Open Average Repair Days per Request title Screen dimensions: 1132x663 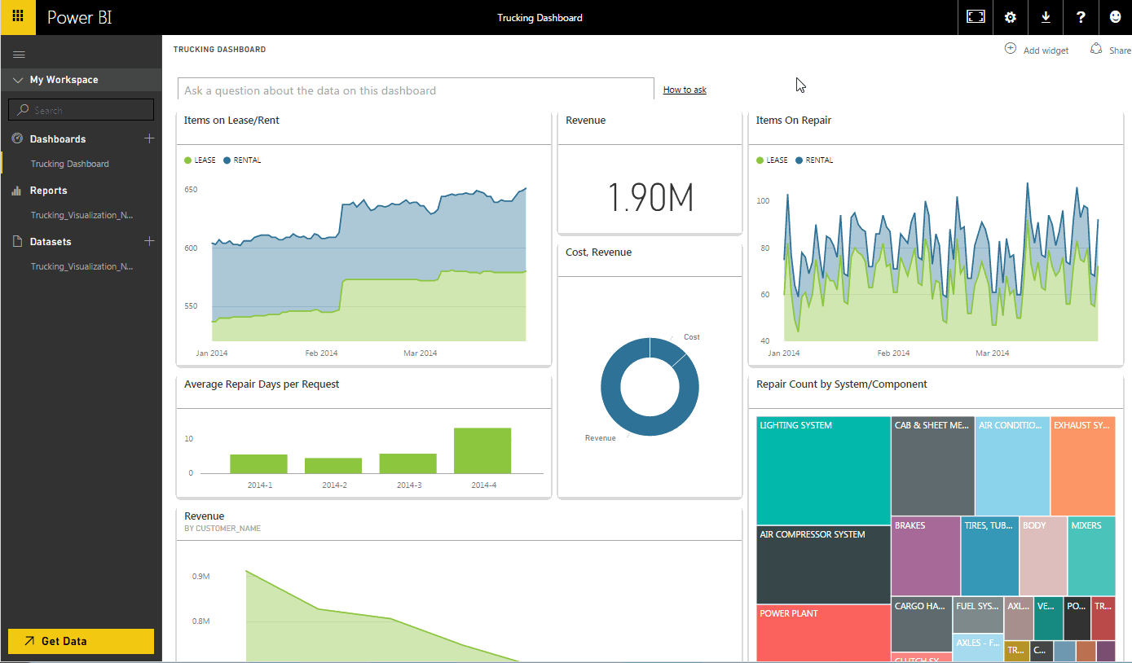262,384
